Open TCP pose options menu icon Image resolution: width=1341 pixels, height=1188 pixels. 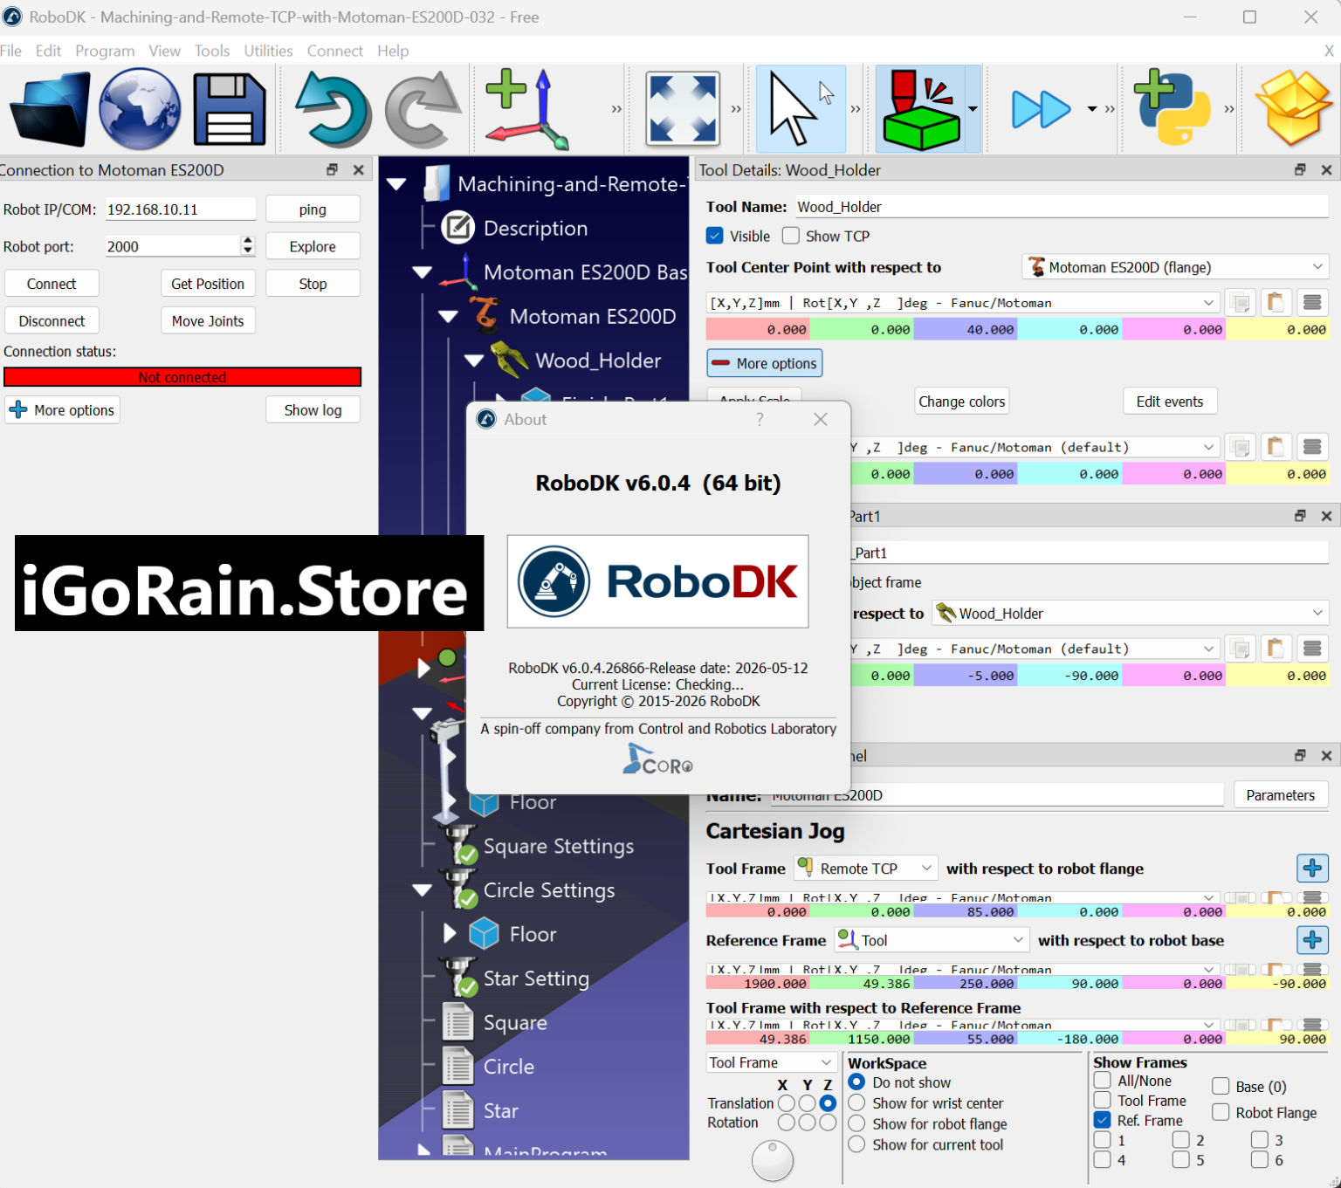point(1312,303)
